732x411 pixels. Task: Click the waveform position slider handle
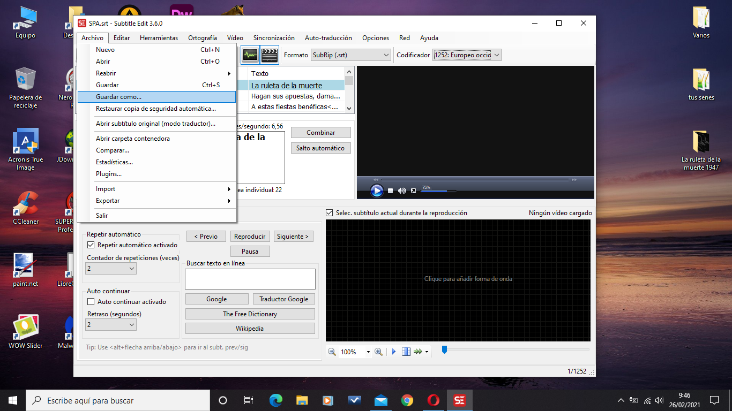pyautogui.click(x=444, y=349)
